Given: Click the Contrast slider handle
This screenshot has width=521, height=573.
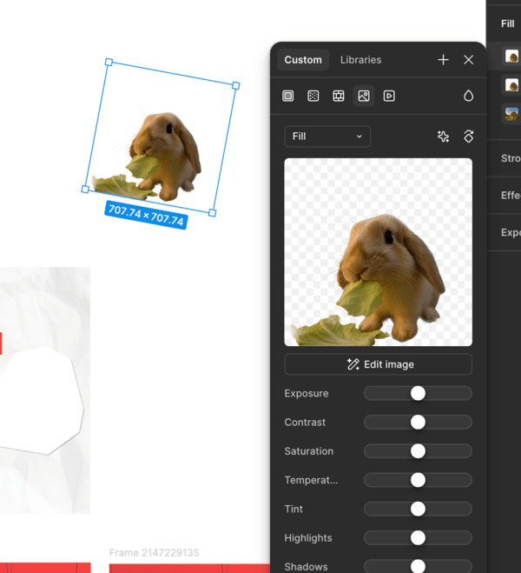Looking at the screenshot, I should (x=418, y=423).
